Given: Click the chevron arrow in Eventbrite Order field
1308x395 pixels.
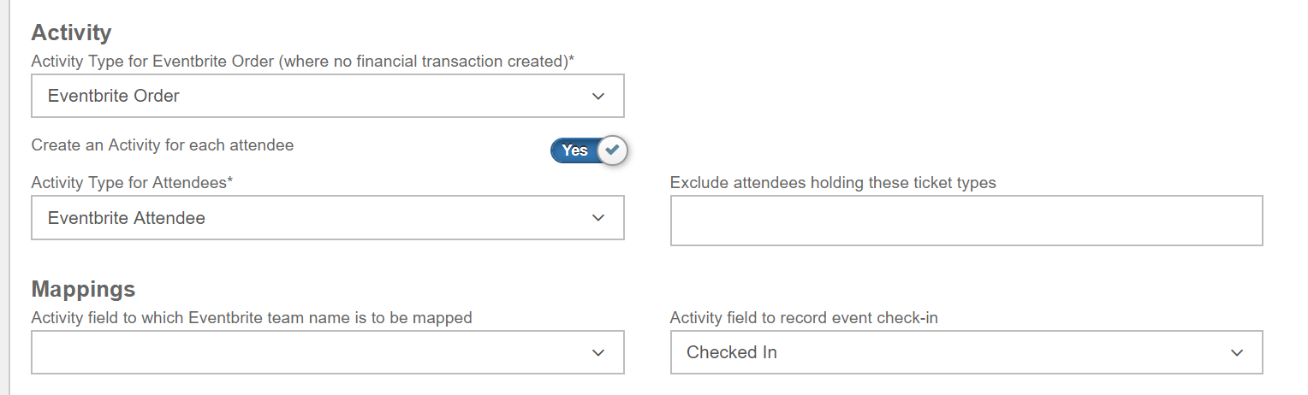Looking at the screenshot, I should click(x=598, y=97).
